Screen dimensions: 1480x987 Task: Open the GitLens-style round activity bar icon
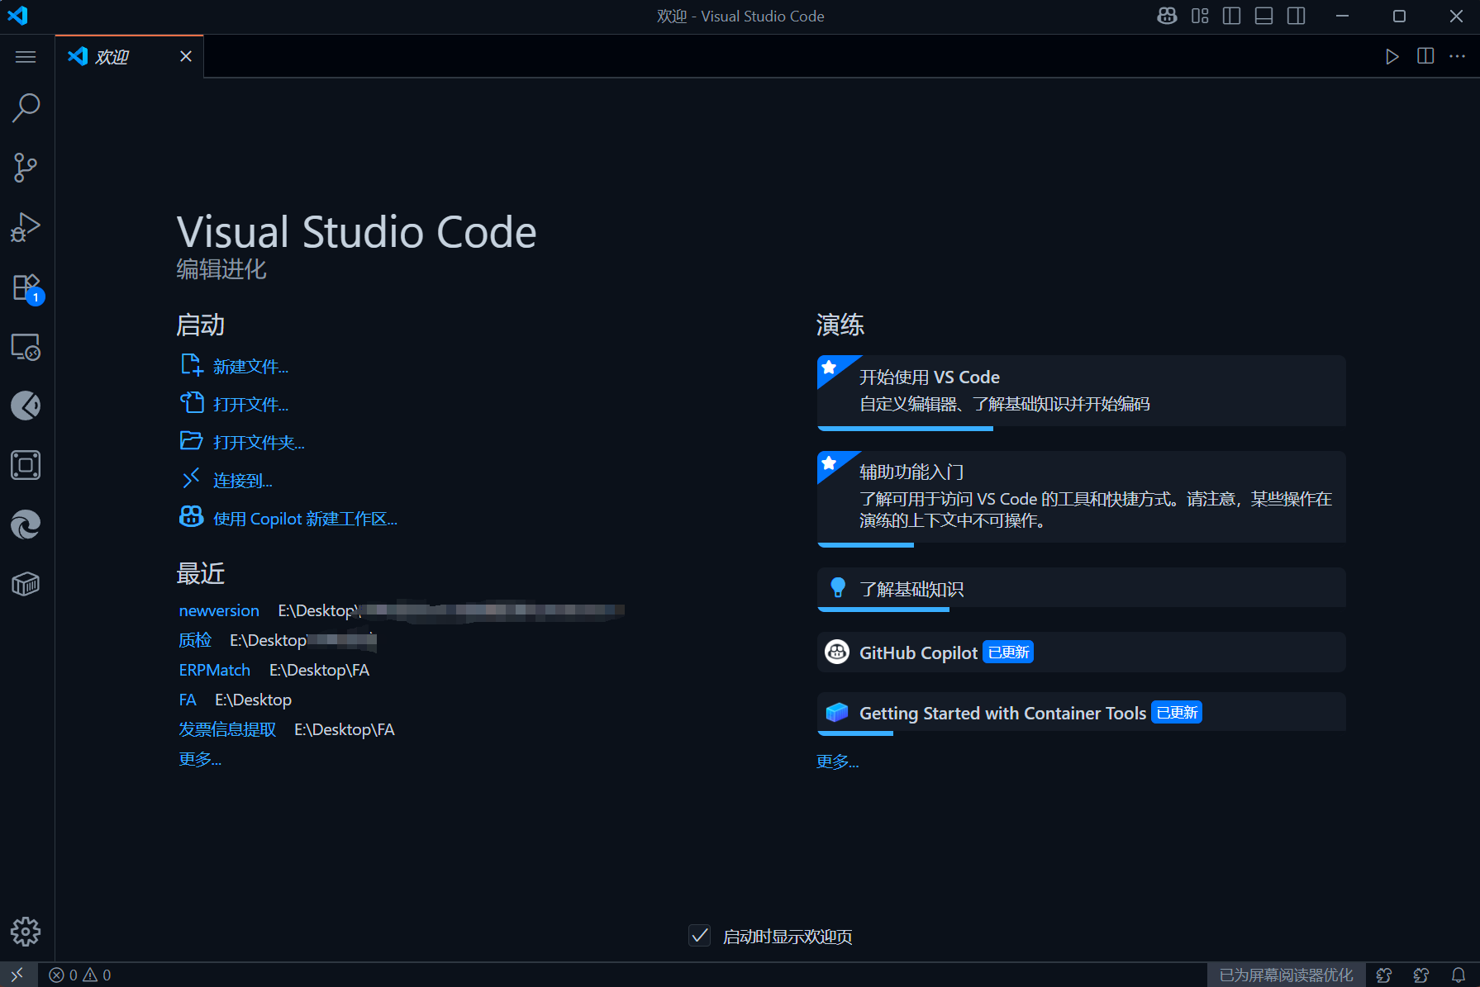pos(26,406)
